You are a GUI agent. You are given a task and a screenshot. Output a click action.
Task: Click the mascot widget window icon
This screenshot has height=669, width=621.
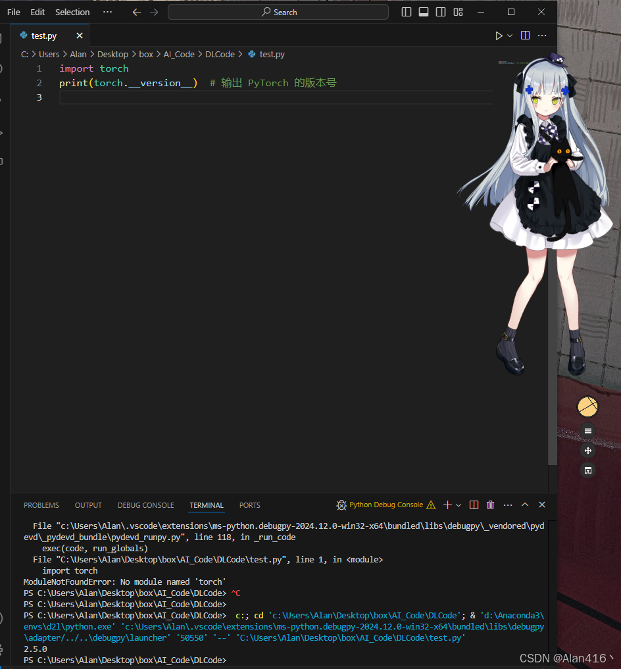pos(587,470)
